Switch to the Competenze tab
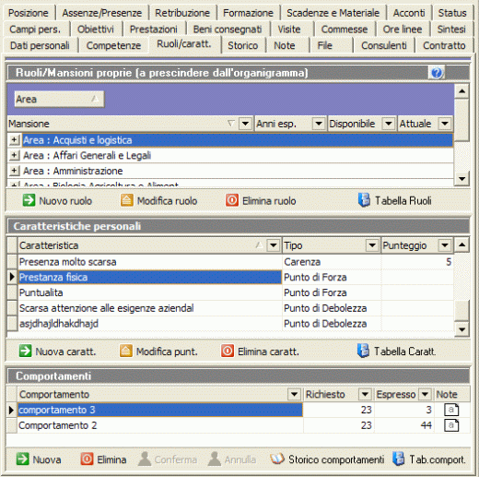 pos(113,45)
